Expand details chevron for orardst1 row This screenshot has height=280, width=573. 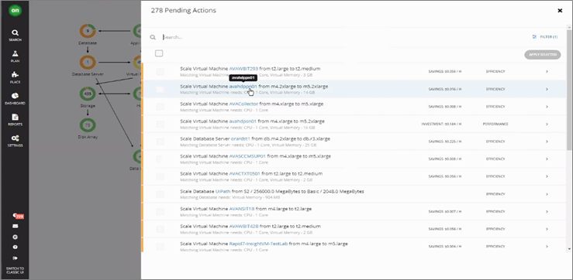[x=547, y=142]
